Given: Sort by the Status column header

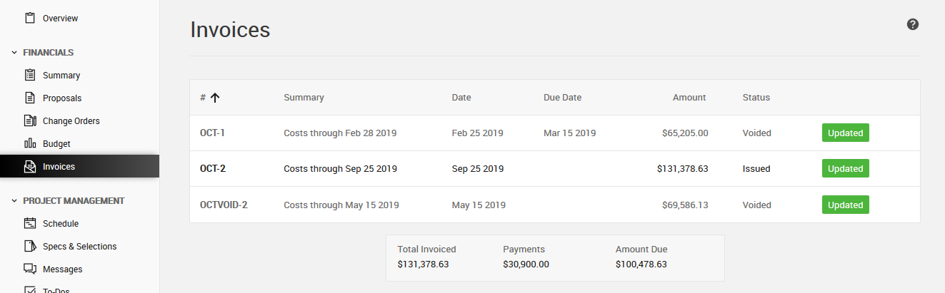Looking at the screenshot, I should pos(756,98).
